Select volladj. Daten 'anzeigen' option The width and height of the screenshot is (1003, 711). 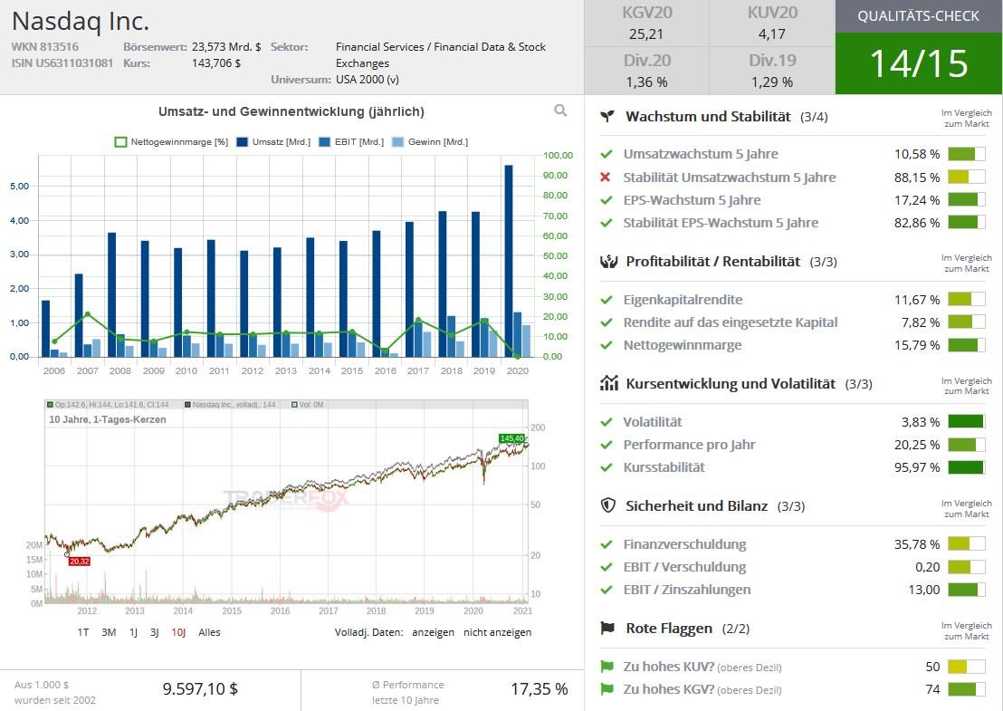[433, 632]
